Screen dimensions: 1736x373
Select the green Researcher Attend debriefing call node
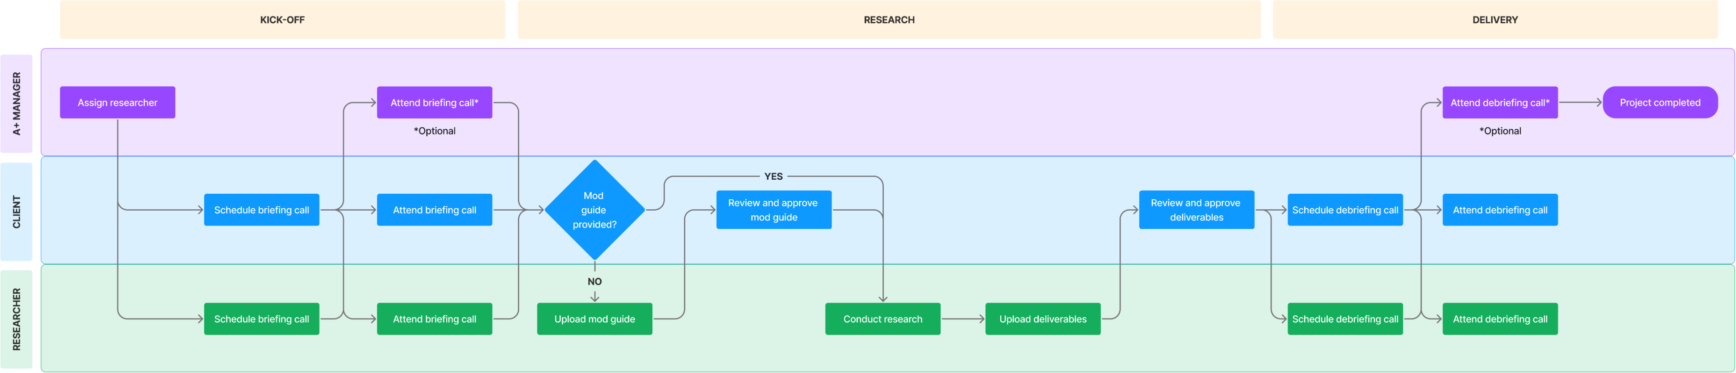pyautogui.click(x=1500, y=319)
